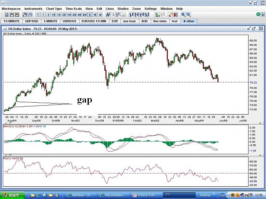Open the Time Scale menu
266x199 pixels.
pyautogui.click(x=74, y=8)
